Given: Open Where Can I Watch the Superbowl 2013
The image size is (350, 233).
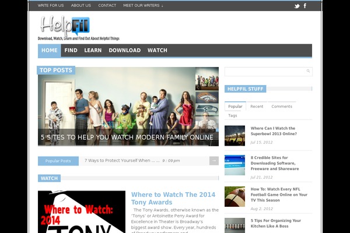Looking at the screenshot, I should (274, 131).
